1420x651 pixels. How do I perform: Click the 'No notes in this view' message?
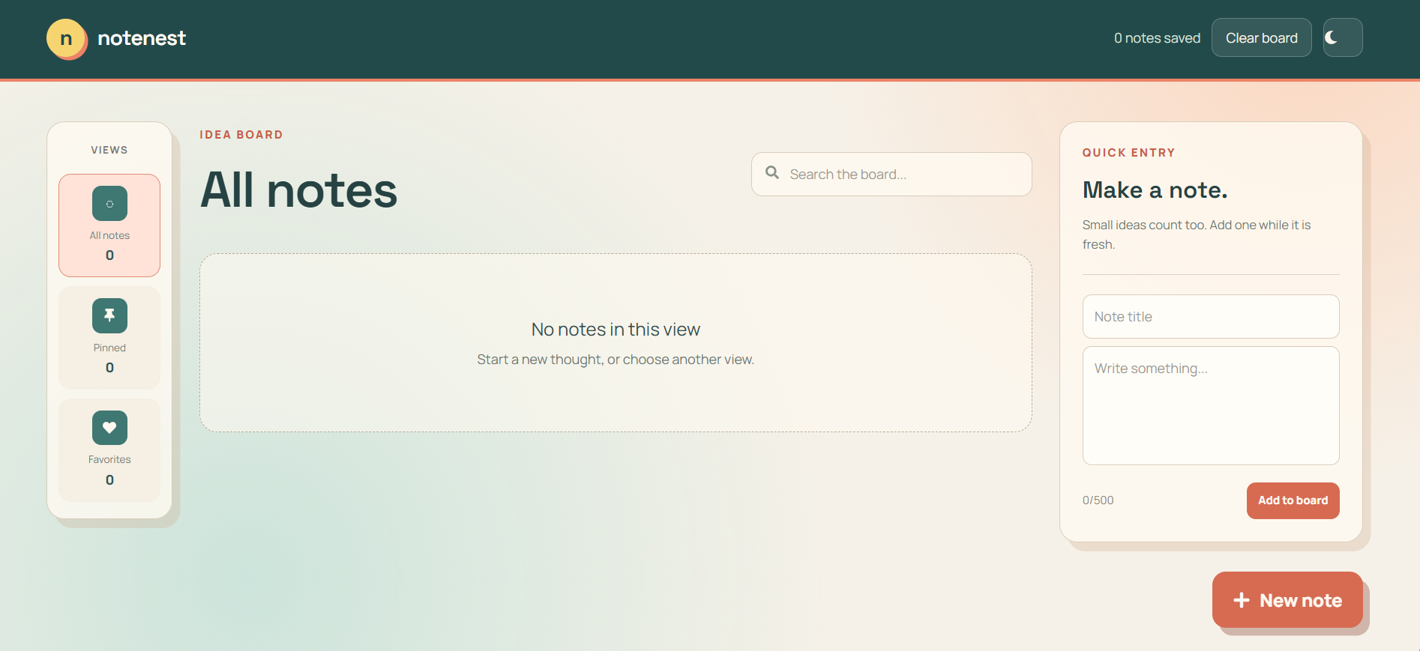tap(616, 330)
